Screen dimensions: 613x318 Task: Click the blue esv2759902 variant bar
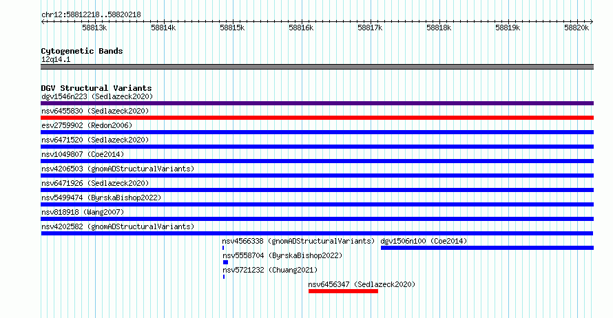click(317, 132)
